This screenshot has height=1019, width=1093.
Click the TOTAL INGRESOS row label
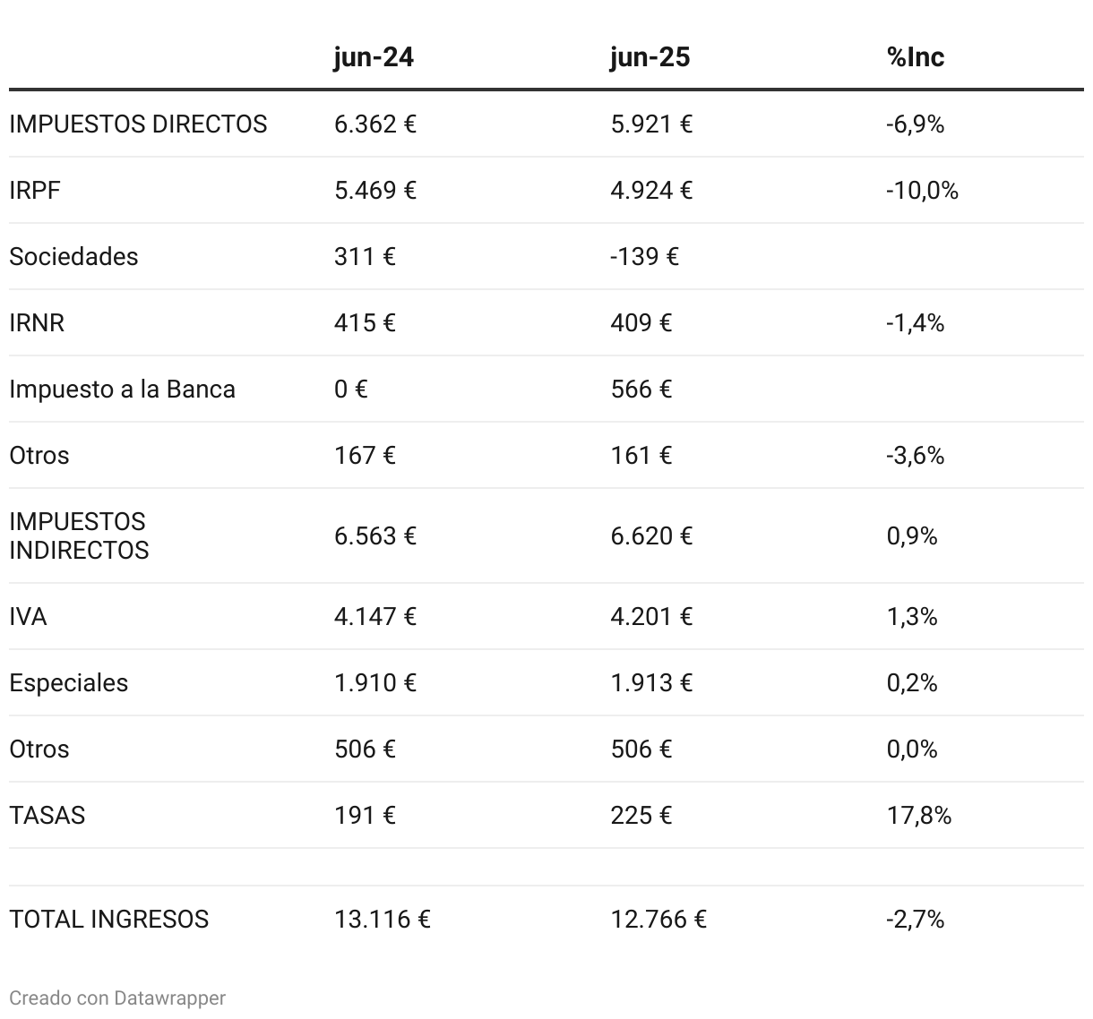click(108, 919)
